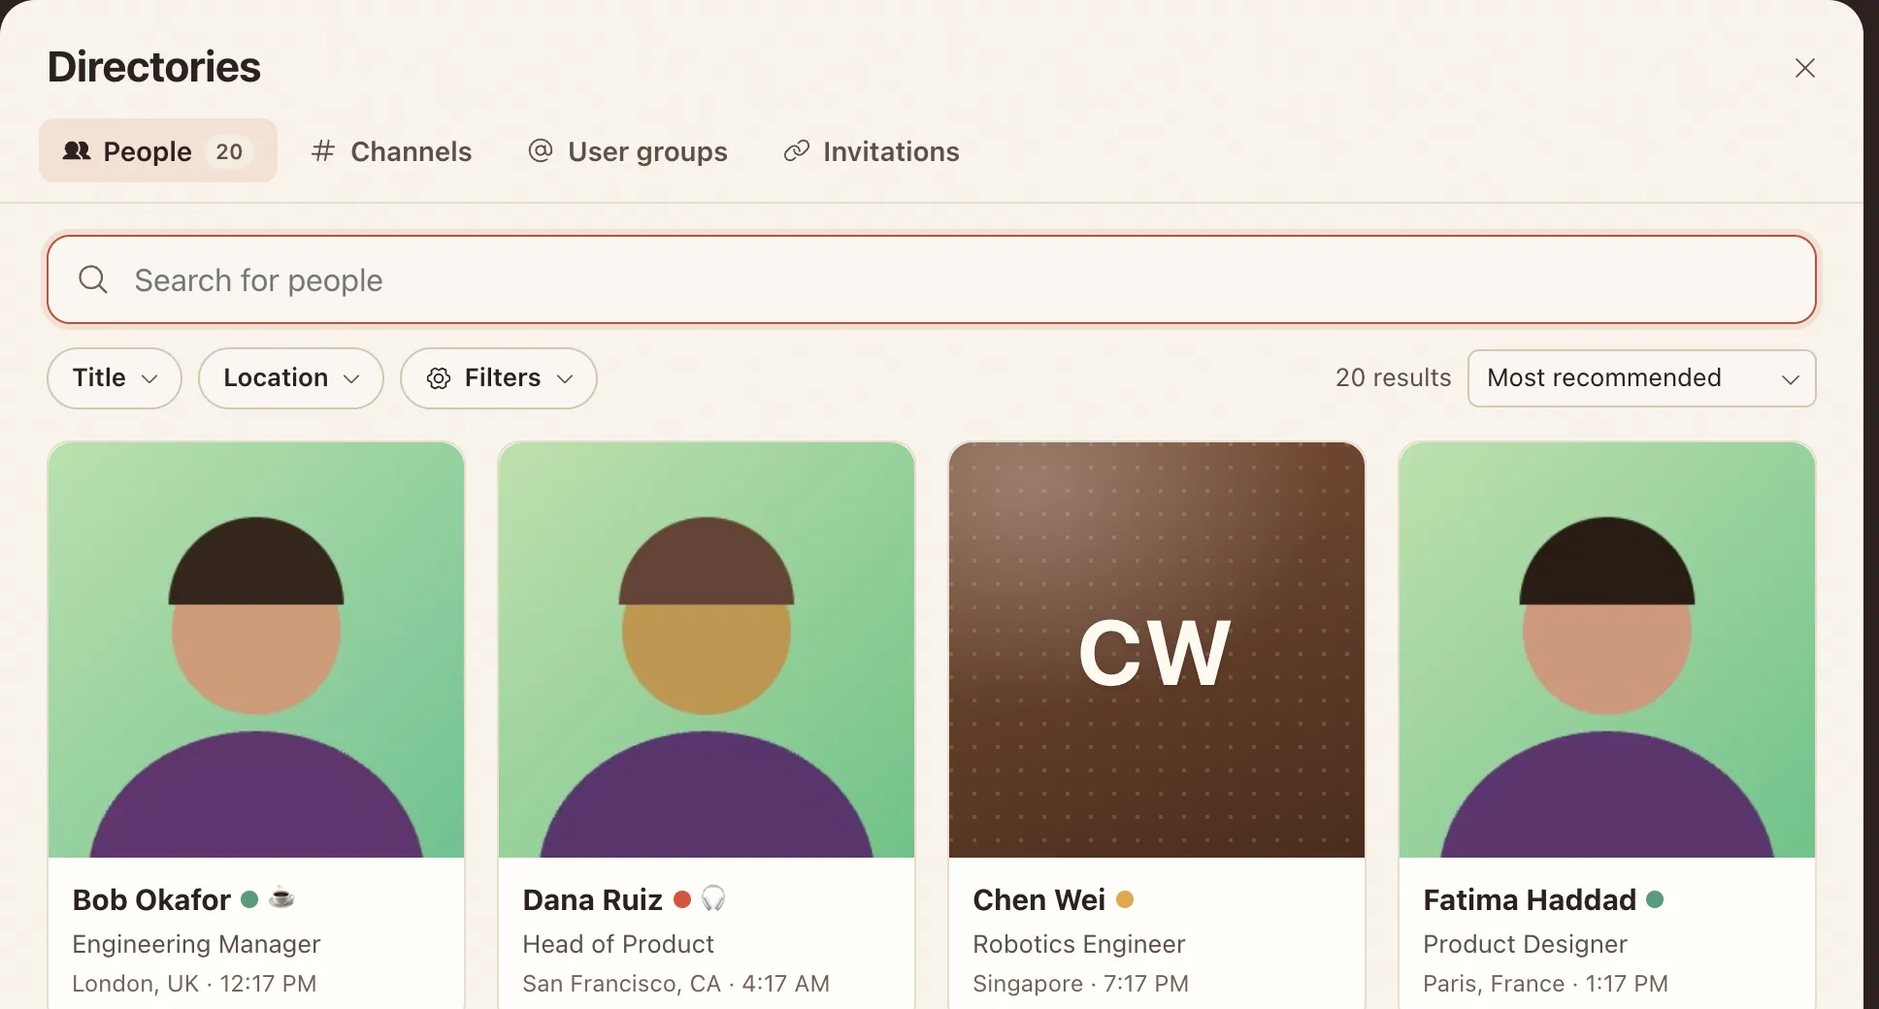Screen dimensions: 1879x1009
Task: Click the 20 results count text
Action: (x=1393, y=377)
